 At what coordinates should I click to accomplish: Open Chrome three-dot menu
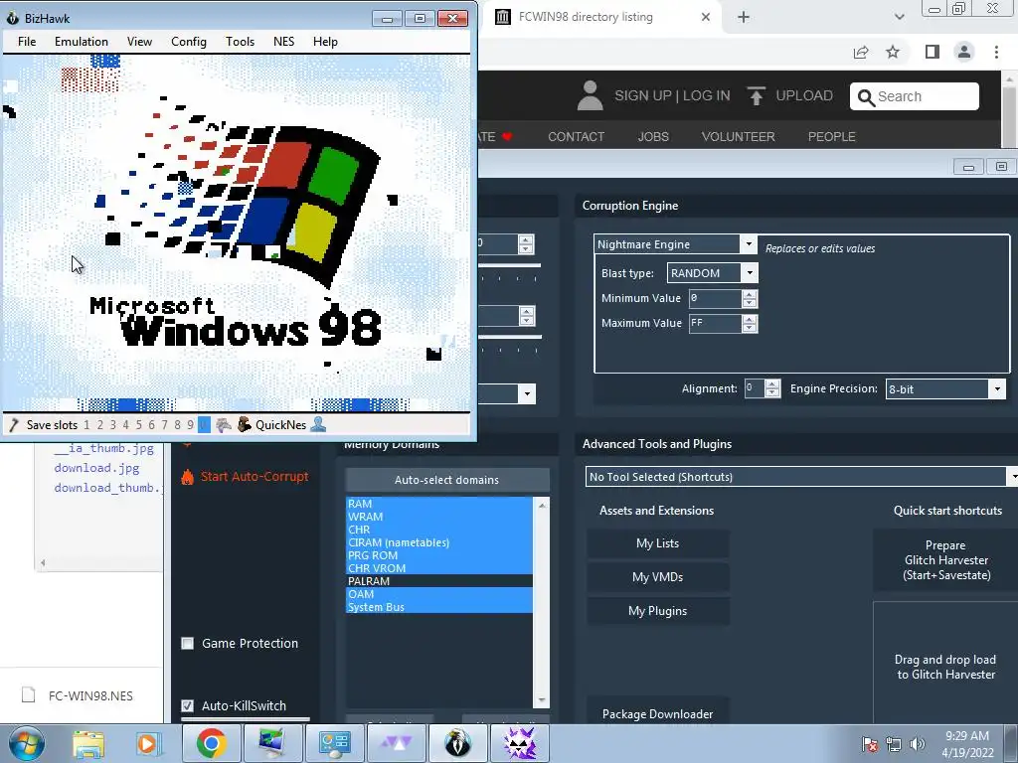pyautogui.click(x=996, y=52)
